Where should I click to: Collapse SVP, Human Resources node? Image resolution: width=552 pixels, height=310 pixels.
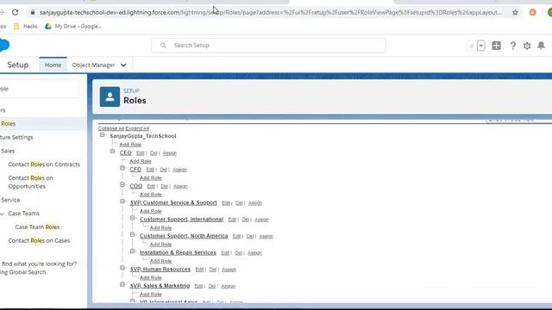tap(122, 268)
